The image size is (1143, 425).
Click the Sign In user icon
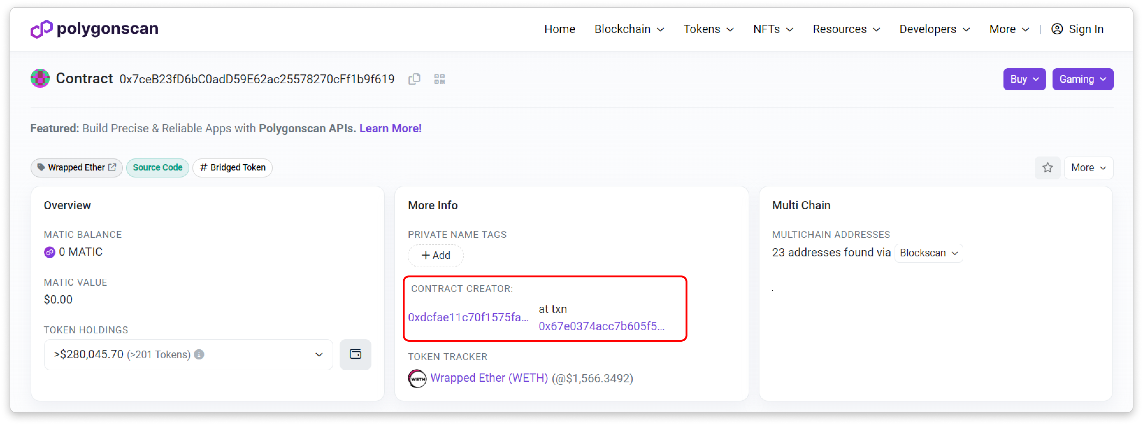(x=1057, y=29)
